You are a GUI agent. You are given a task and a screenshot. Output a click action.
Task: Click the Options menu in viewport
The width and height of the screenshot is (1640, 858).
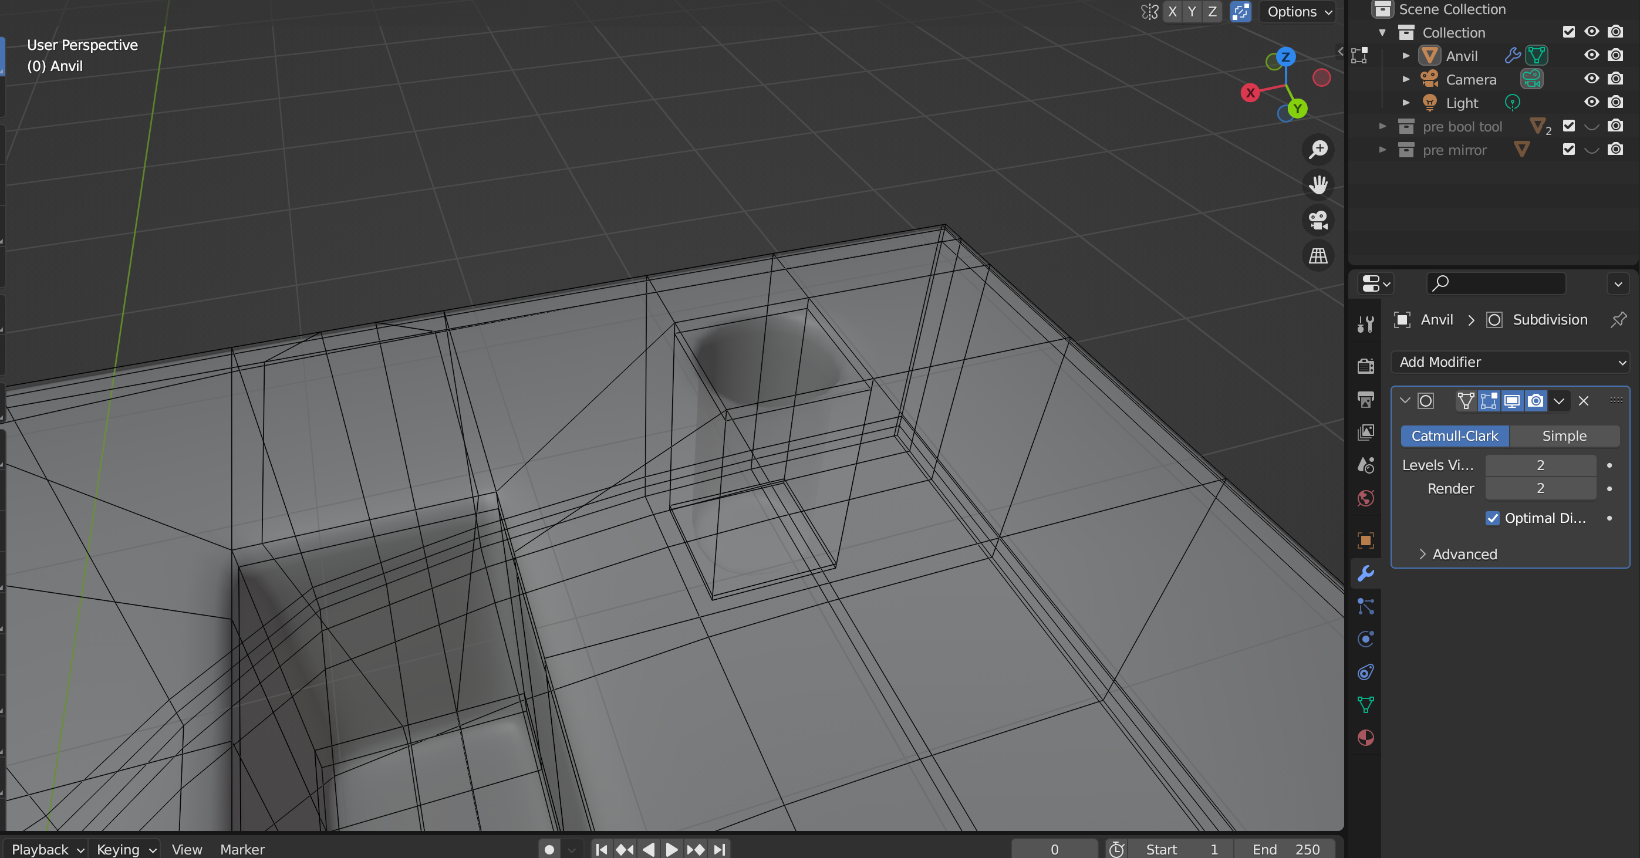[1297, 11]
